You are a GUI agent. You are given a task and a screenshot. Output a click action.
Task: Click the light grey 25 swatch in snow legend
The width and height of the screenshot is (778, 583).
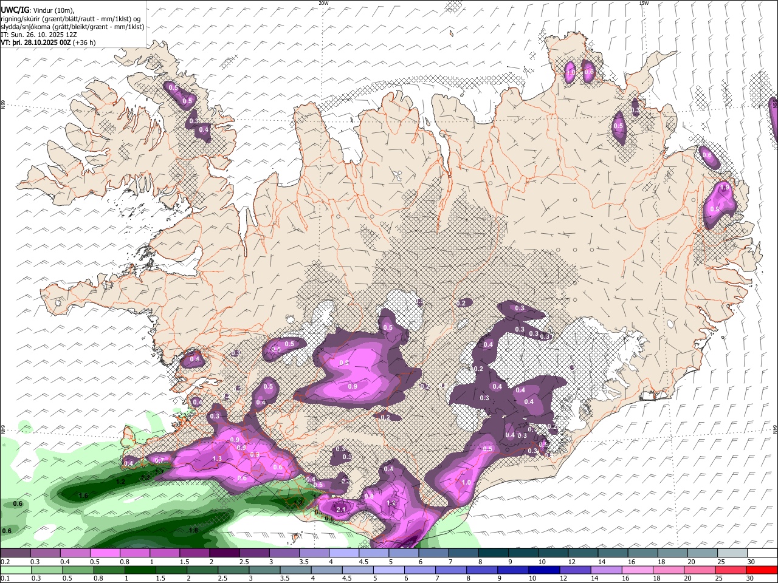coord(733,553)
